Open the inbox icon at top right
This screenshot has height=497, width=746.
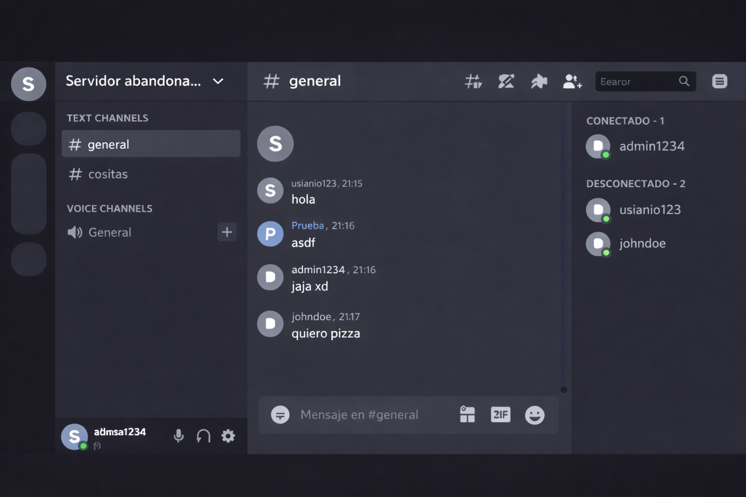tap(719, 82)
